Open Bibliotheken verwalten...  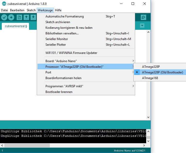click(x=86, y=33)
